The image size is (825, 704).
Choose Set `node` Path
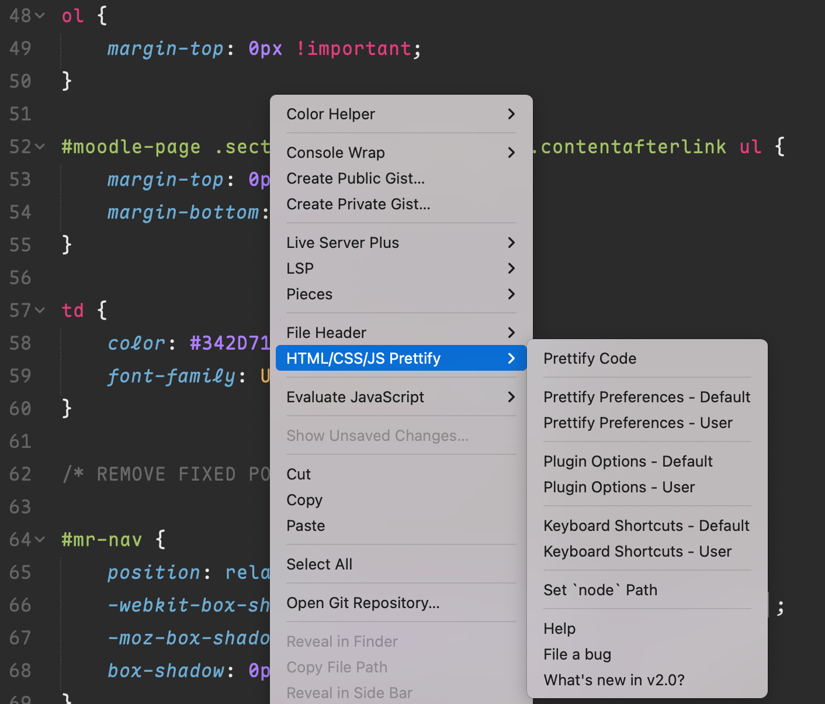[600, 590]
